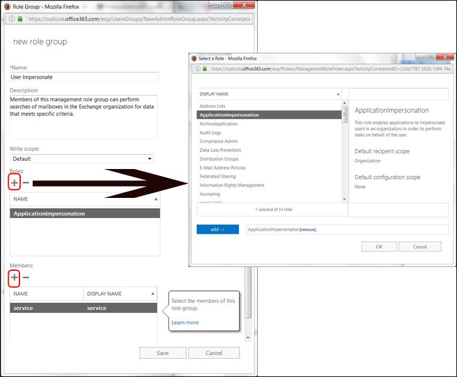This screenshot has width=457, height=377.
Task: Click the role list scrollbar down arrow
Action: tap(344, 199)
